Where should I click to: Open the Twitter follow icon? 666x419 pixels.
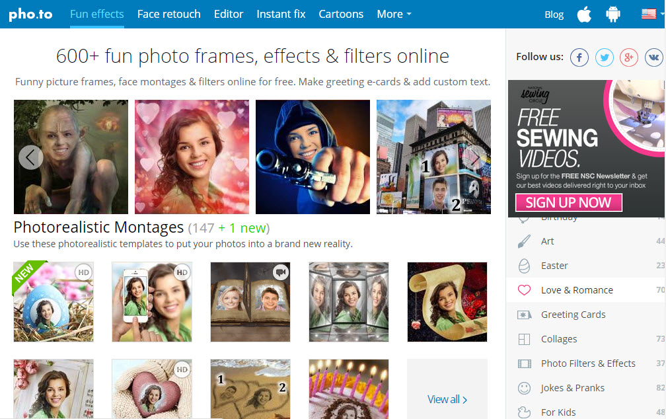point(605,57)
